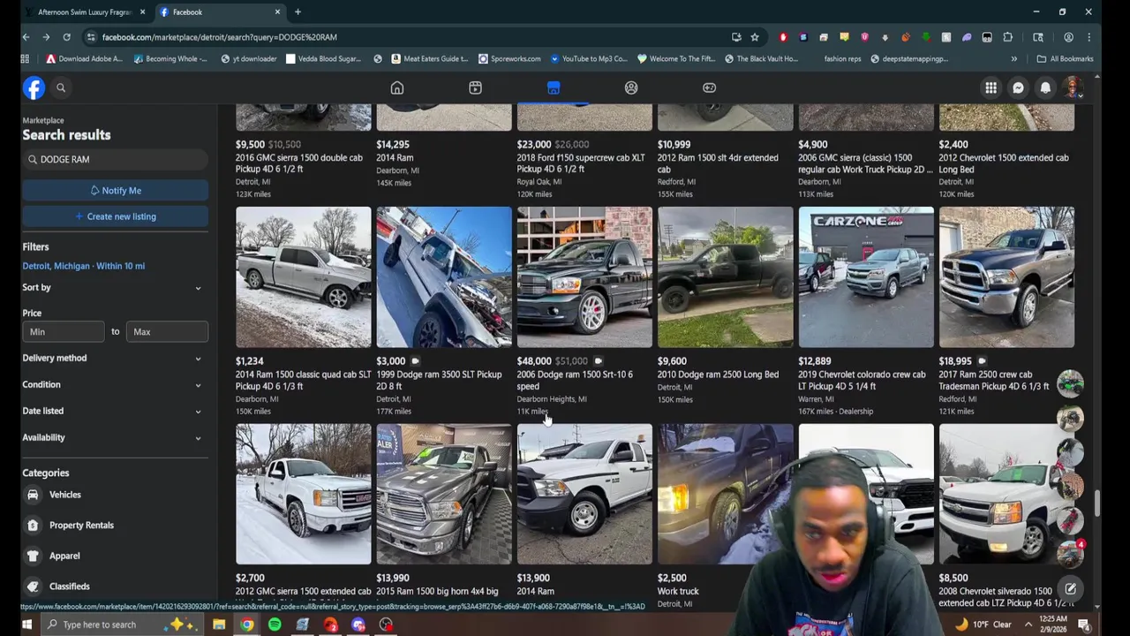Open the YouTube to Mp3 bookmark

coord(588,58)
